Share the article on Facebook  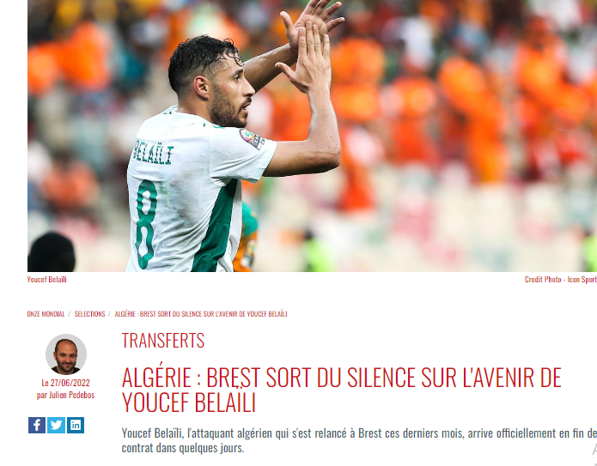pos(37,425)
